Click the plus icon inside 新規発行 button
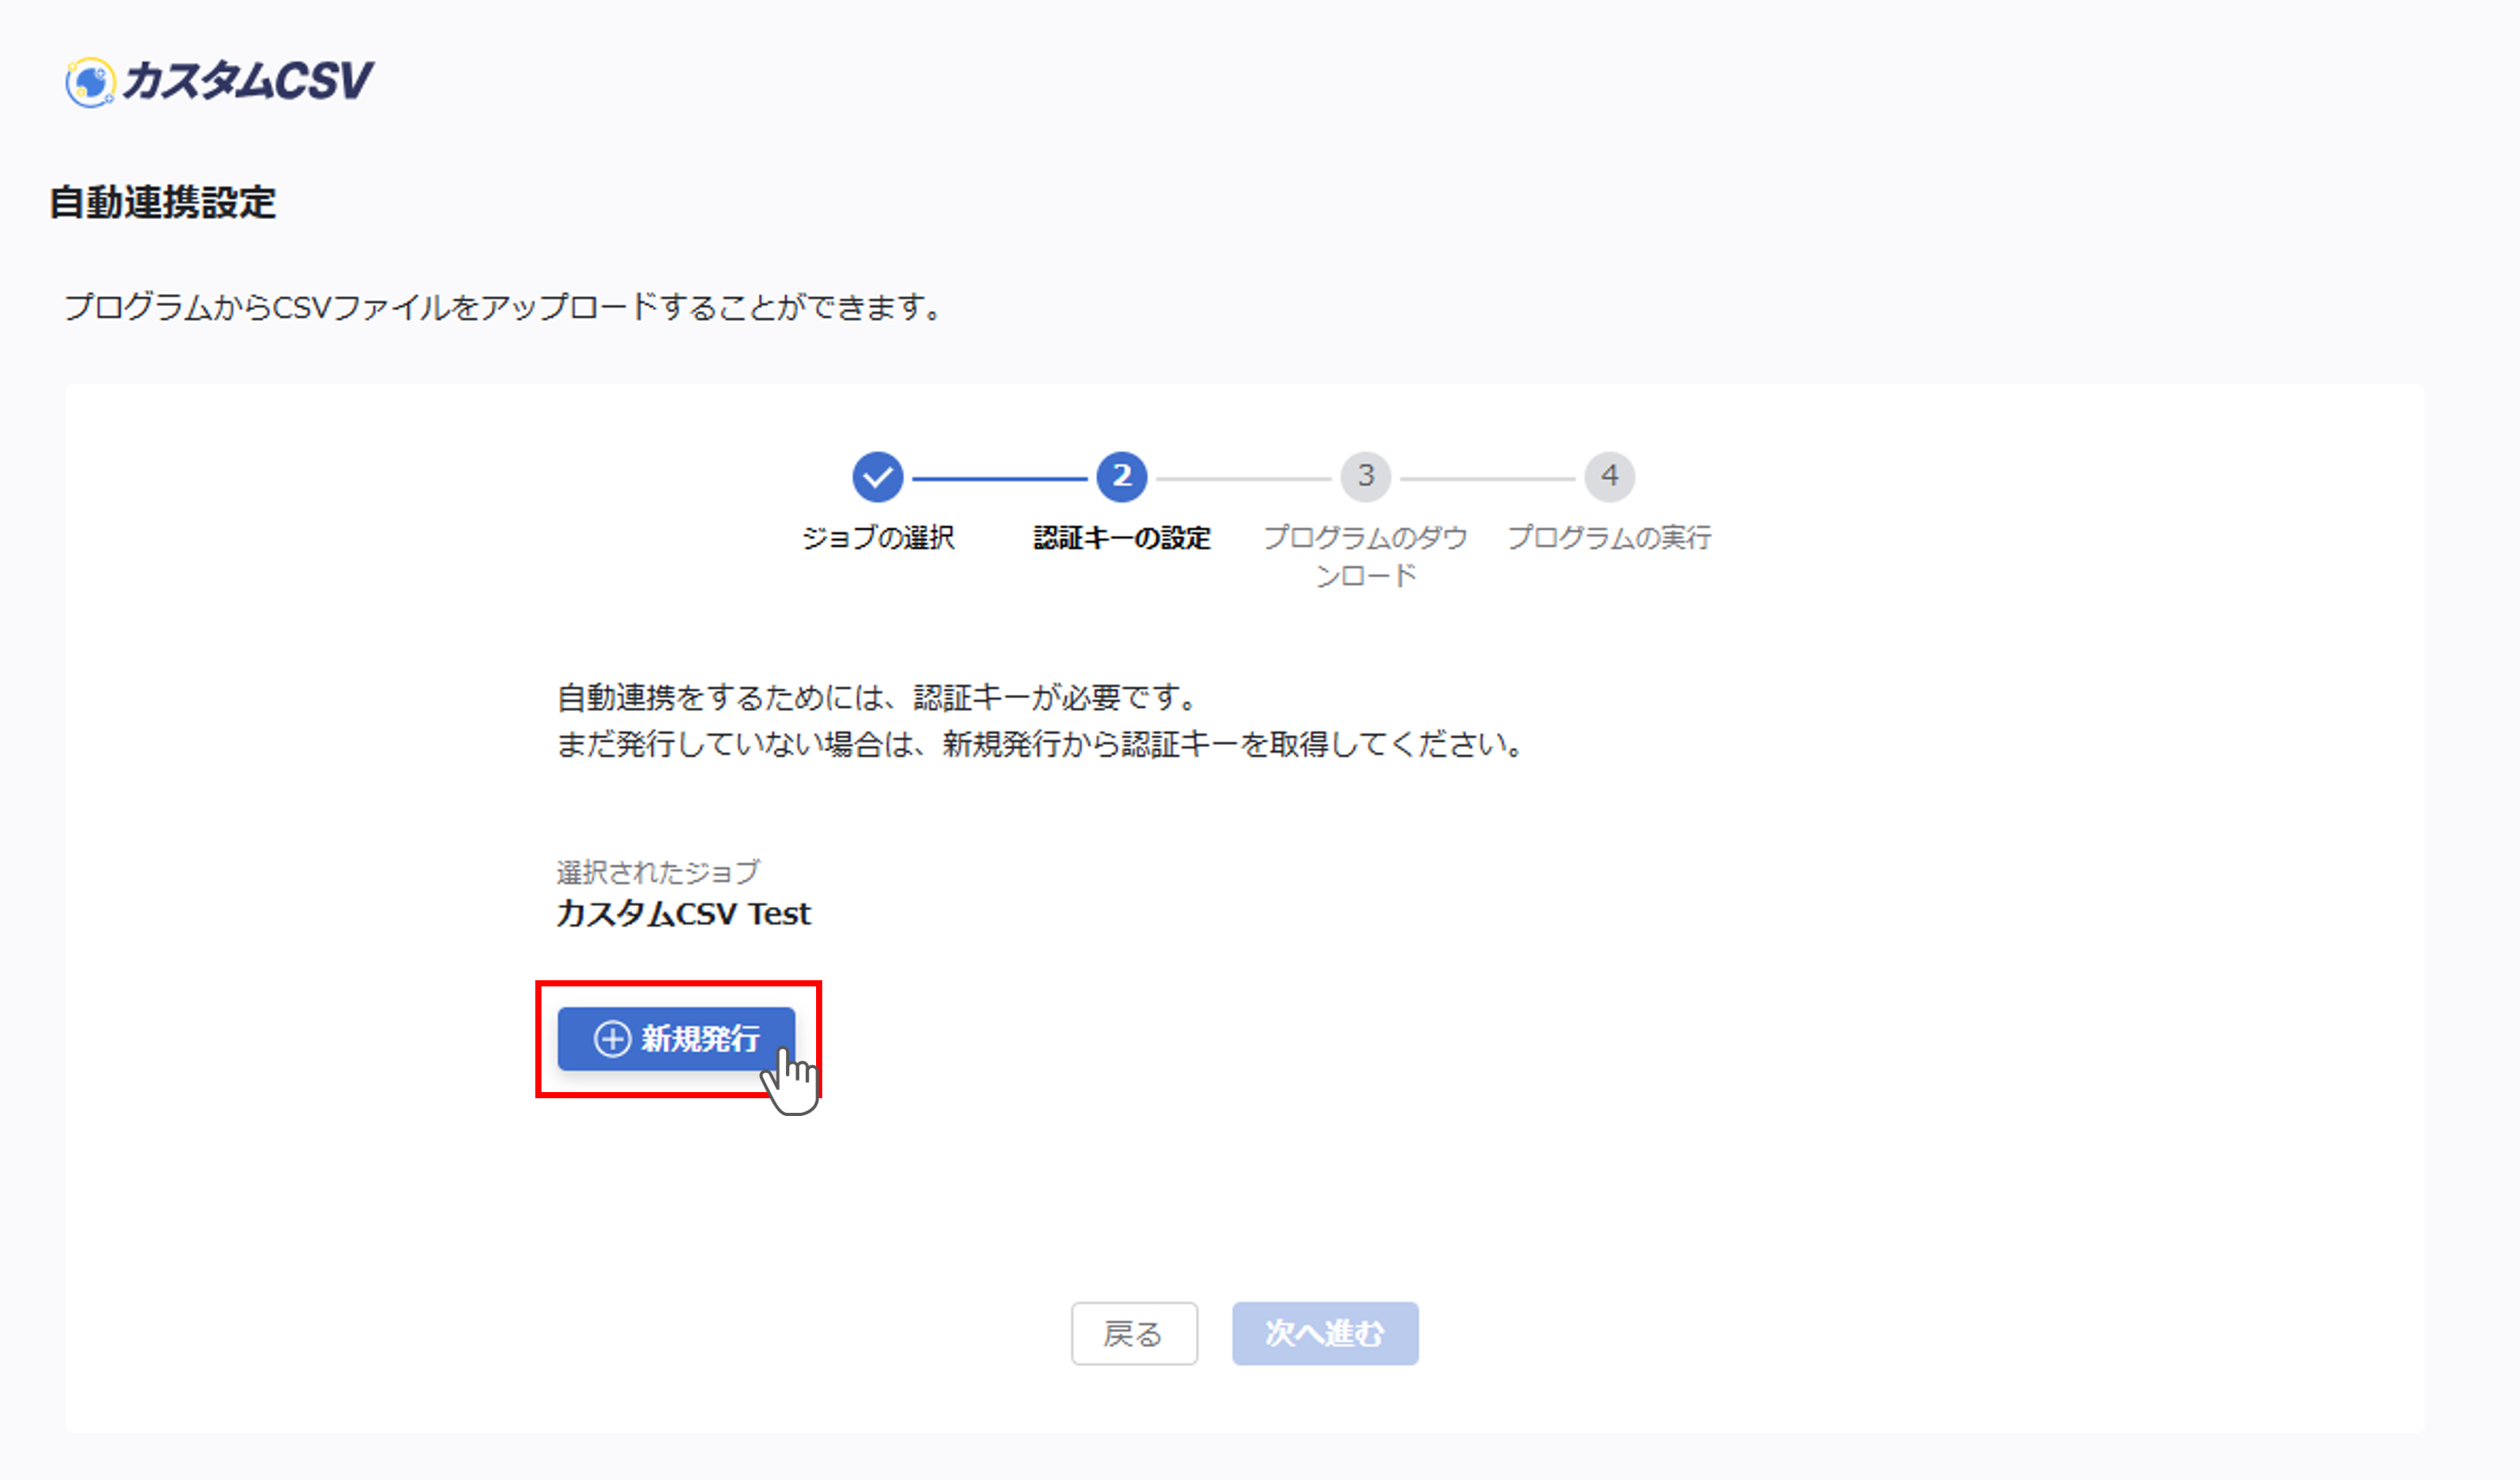The width and height of the screenshot is (2520, 1480). [x=612, y=1040]
